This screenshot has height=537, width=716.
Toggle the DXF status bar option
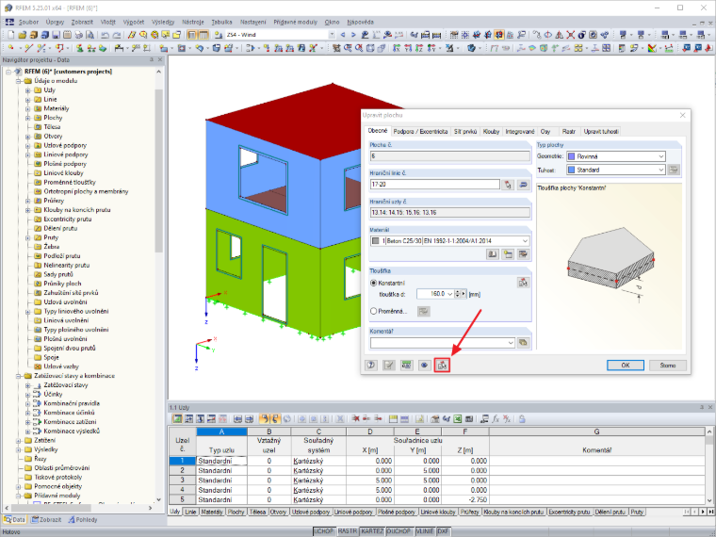pos(444,531)
